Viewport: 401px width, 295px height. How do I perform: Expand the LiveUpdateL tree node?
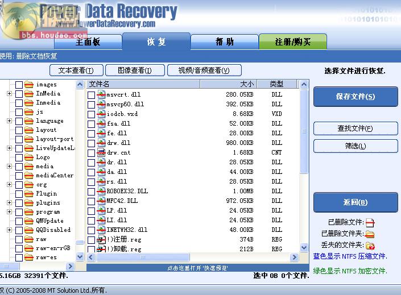tap(9, 148)
